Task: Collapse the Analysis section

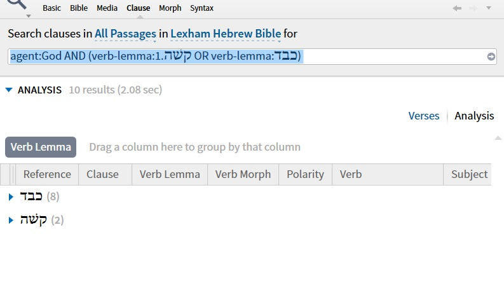Action: pos(8,90)
